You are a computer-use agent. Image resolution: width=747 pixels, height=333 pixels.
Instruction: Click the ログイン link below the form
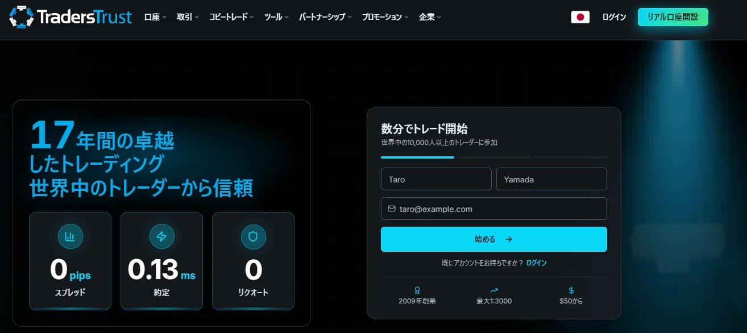[536, 263]
